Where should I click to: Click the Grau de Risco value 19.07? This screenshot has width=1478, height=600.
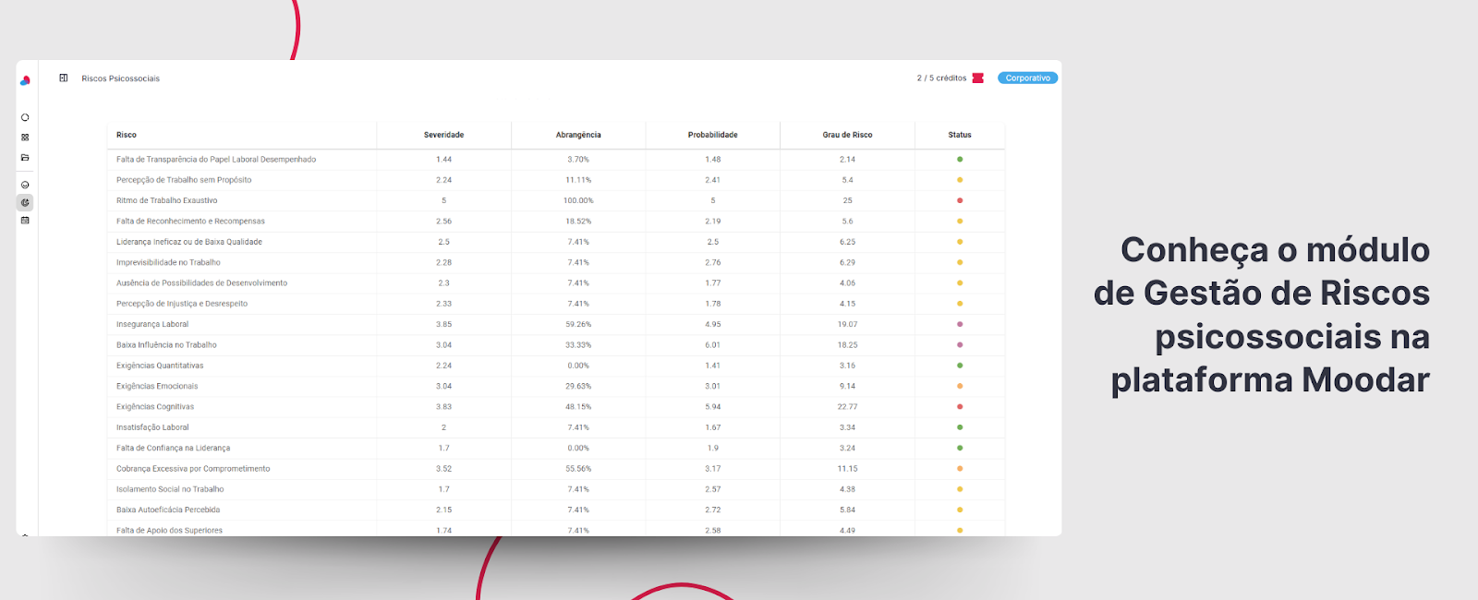coord(847,324)
